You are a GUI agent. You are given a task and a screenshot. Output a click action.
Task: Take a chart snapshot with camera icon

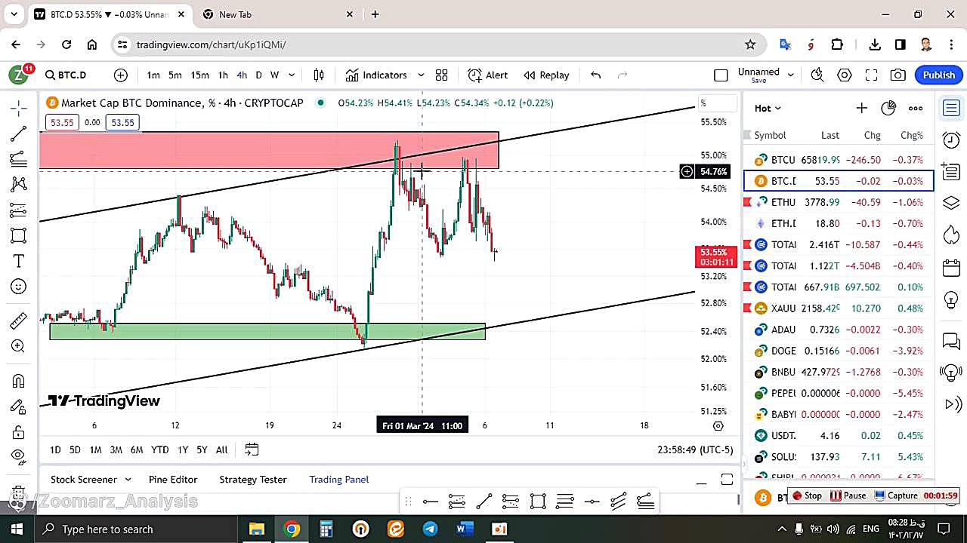[x=898, y=75]
